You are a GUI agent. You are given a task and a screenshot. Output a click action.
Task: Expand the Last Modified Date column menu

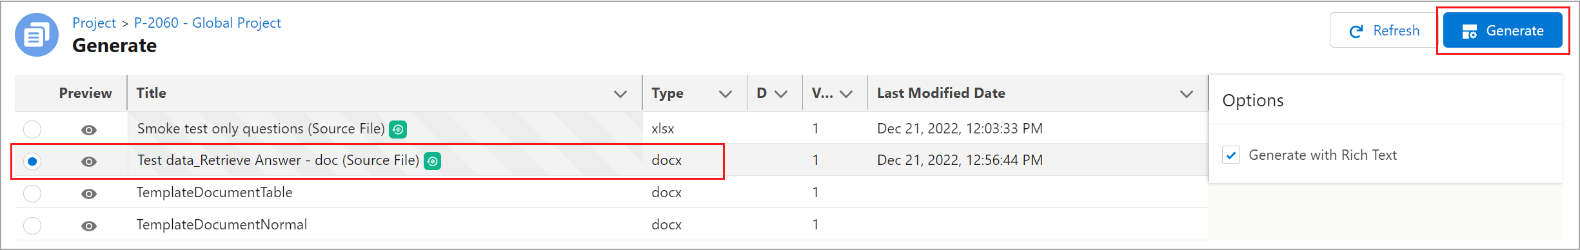pos(1187,94)
